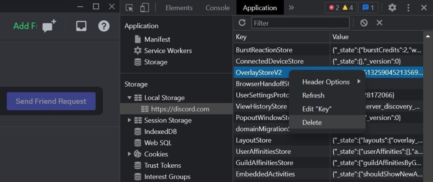The width and height of the screenshot is (433, 182).
Task: Expand the Cookies tree node
Action: pyautogui.click(x=129, y=154)
